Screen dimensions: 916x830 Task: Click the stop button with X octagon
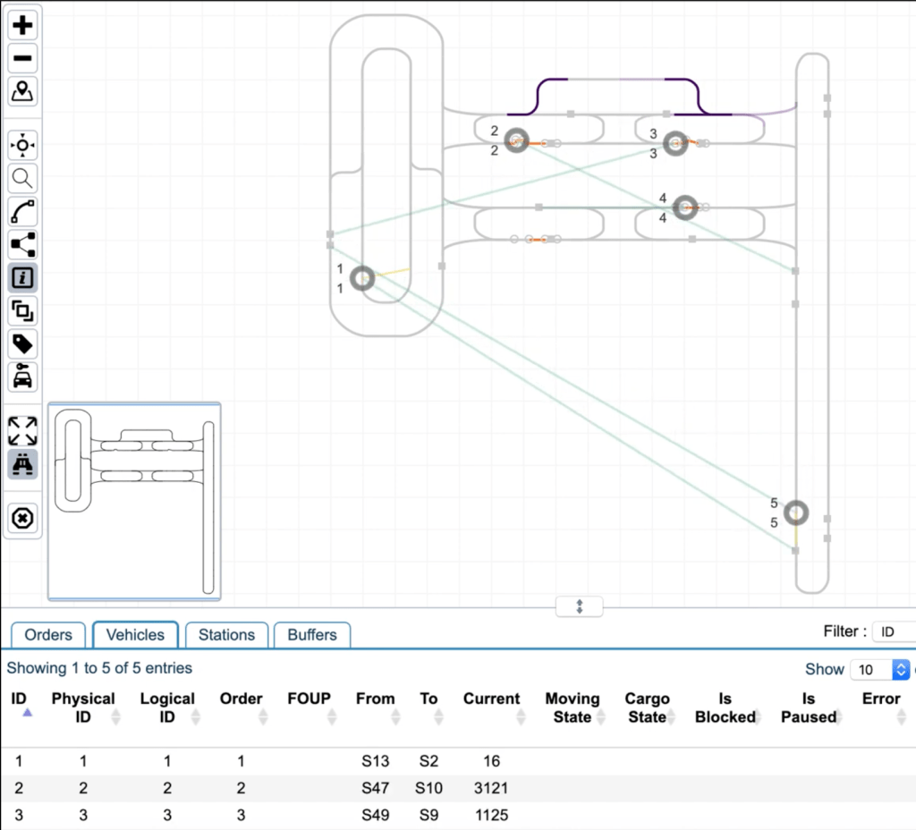click(23, 518)
